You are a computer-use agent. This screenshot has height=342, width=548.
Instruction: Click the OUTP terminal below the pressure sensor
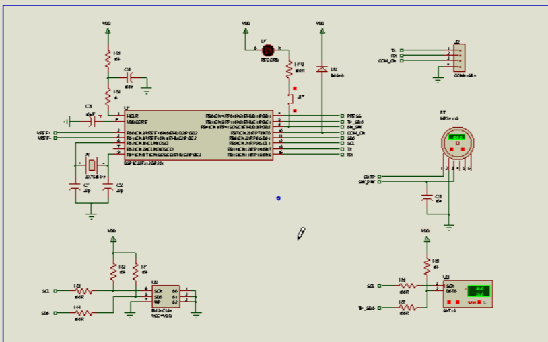point(379,177)
